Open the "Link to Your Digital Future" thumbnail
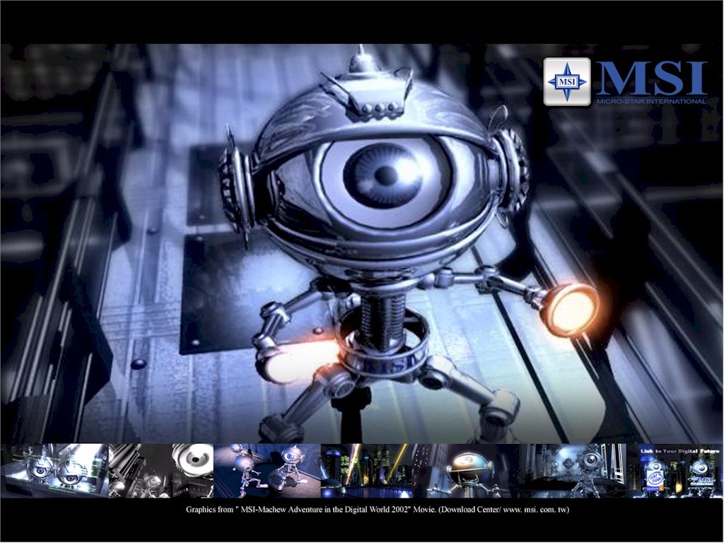The height and width of the screenshot is (543, 724). (675, 471)
